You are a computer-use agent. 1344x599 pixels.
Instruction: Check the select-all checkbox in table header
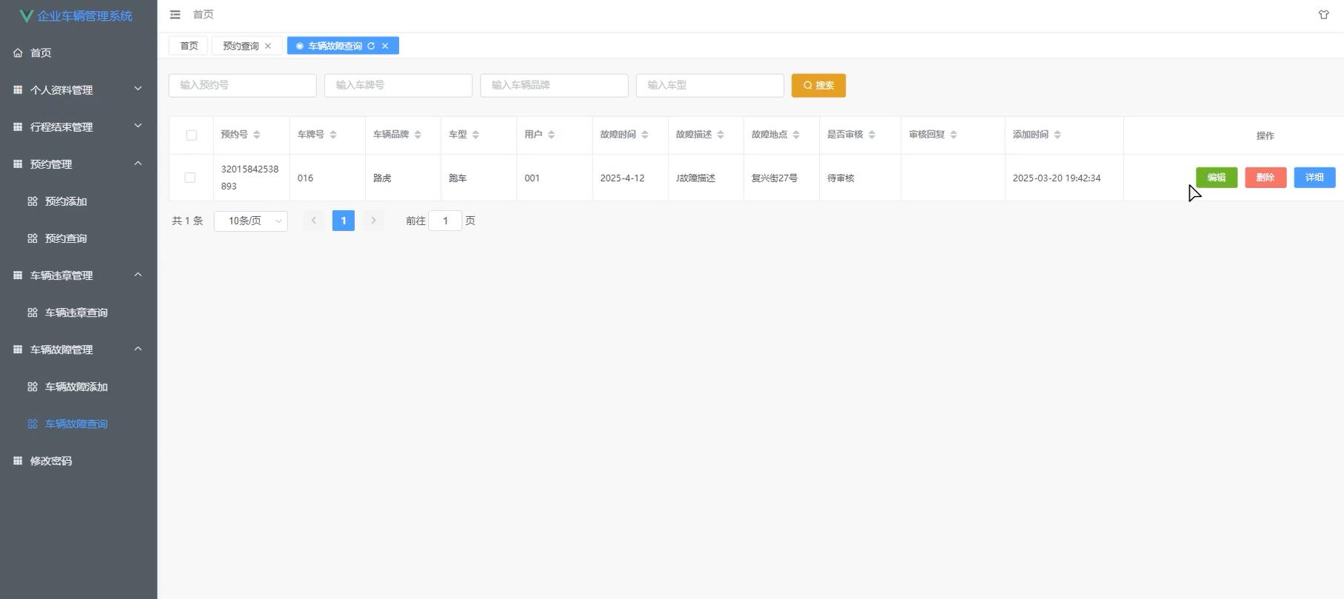[191, 135]
